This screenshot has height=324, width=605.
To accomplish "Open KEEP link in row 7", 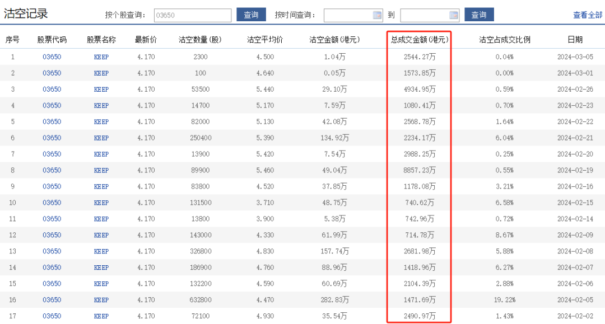I will pyautogui.click(x=101, y=154).
